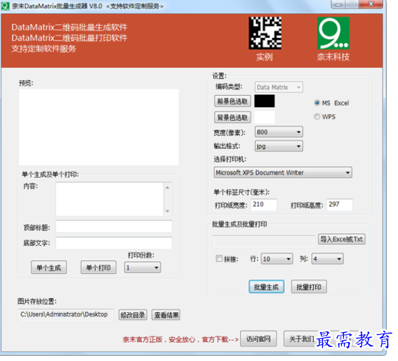Expand the Microsoft XPS Document Writer printer list

click(x=283, y=173)
